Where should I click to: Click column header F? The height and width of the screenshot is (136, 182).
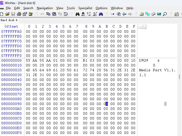point(134,26)
